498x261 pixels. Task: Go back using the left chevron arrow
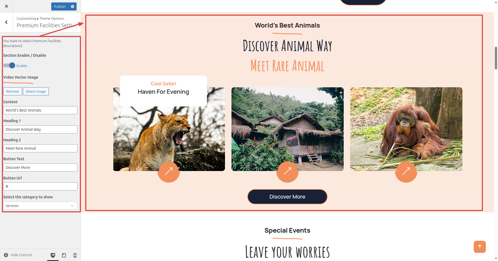point(6,22)
